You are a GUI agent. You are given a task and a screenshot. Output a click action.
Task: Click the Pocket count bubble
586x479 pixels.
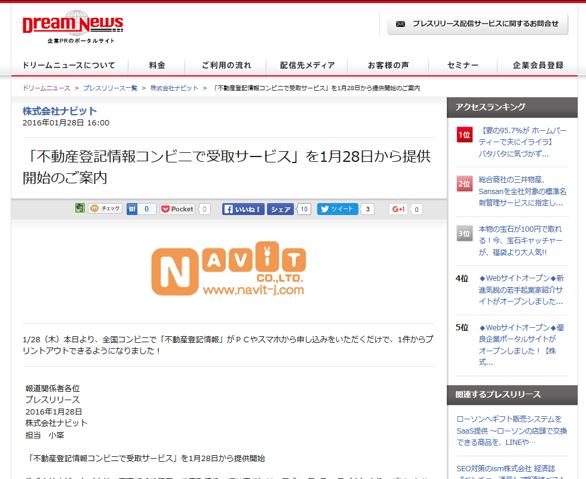coord(204,209)
